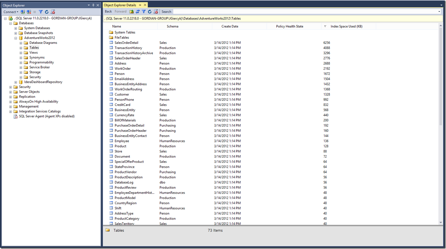The width and height of the screenshot is (446, 249).
Task: Click the Filter icon in Object Explorer toolbar
Action: pyautogui.click(x=41, y=12)
